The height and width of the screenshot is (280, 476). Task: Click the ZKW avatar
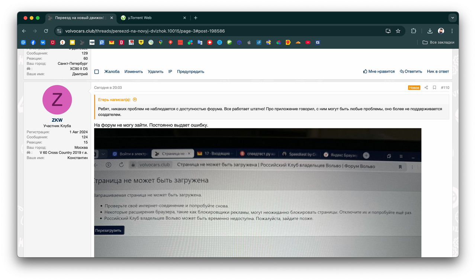(x=57, y=100)
